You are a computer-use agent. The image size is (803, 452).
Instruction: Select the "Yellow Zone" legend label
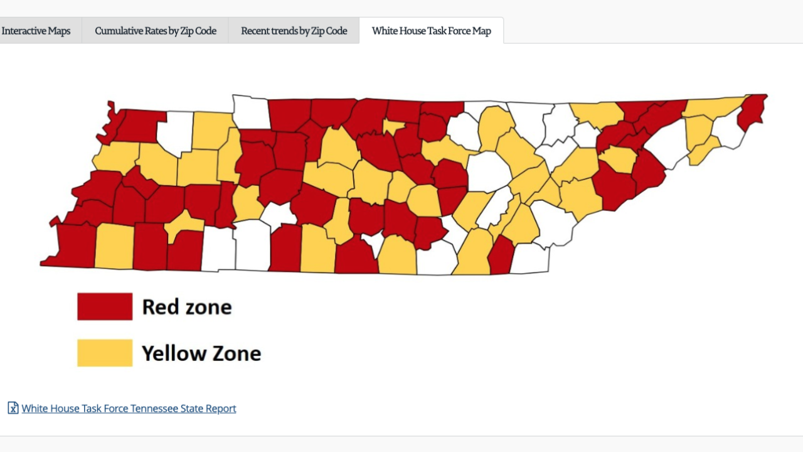(x=201, y=353)
